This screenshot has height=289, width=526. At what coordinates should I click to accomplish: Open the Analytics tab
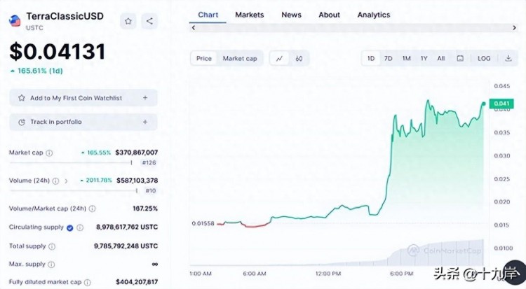pos(374,15)
